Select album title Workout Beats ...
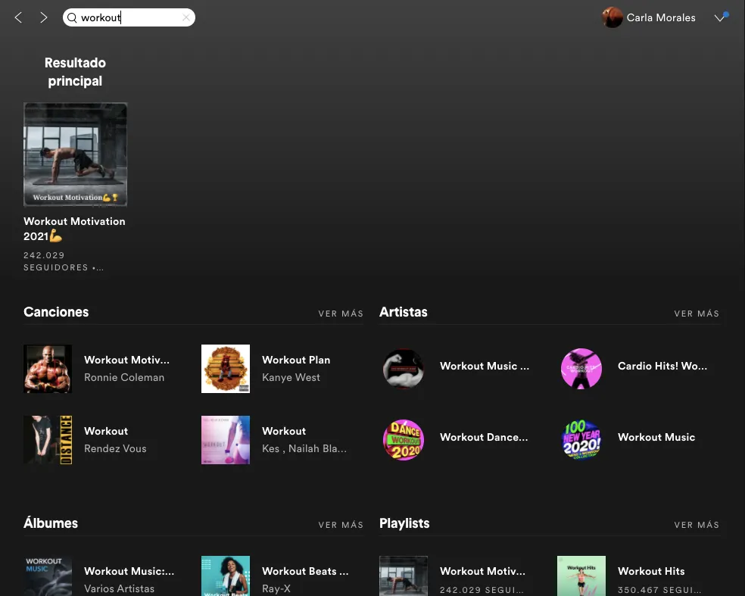Viewport: 745px width, 596px height. 305,571
